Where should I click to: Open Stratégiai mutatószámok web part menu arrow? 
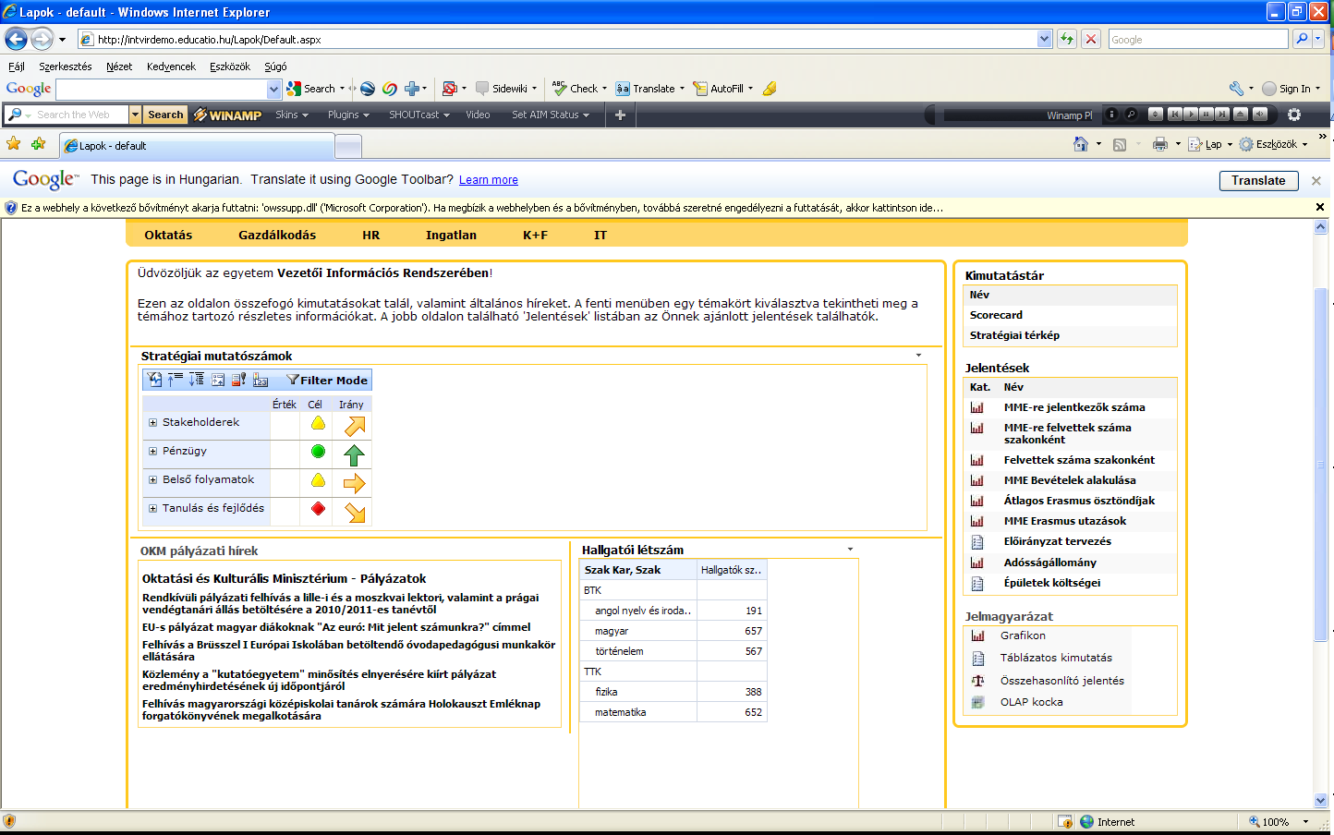[918, 356]
